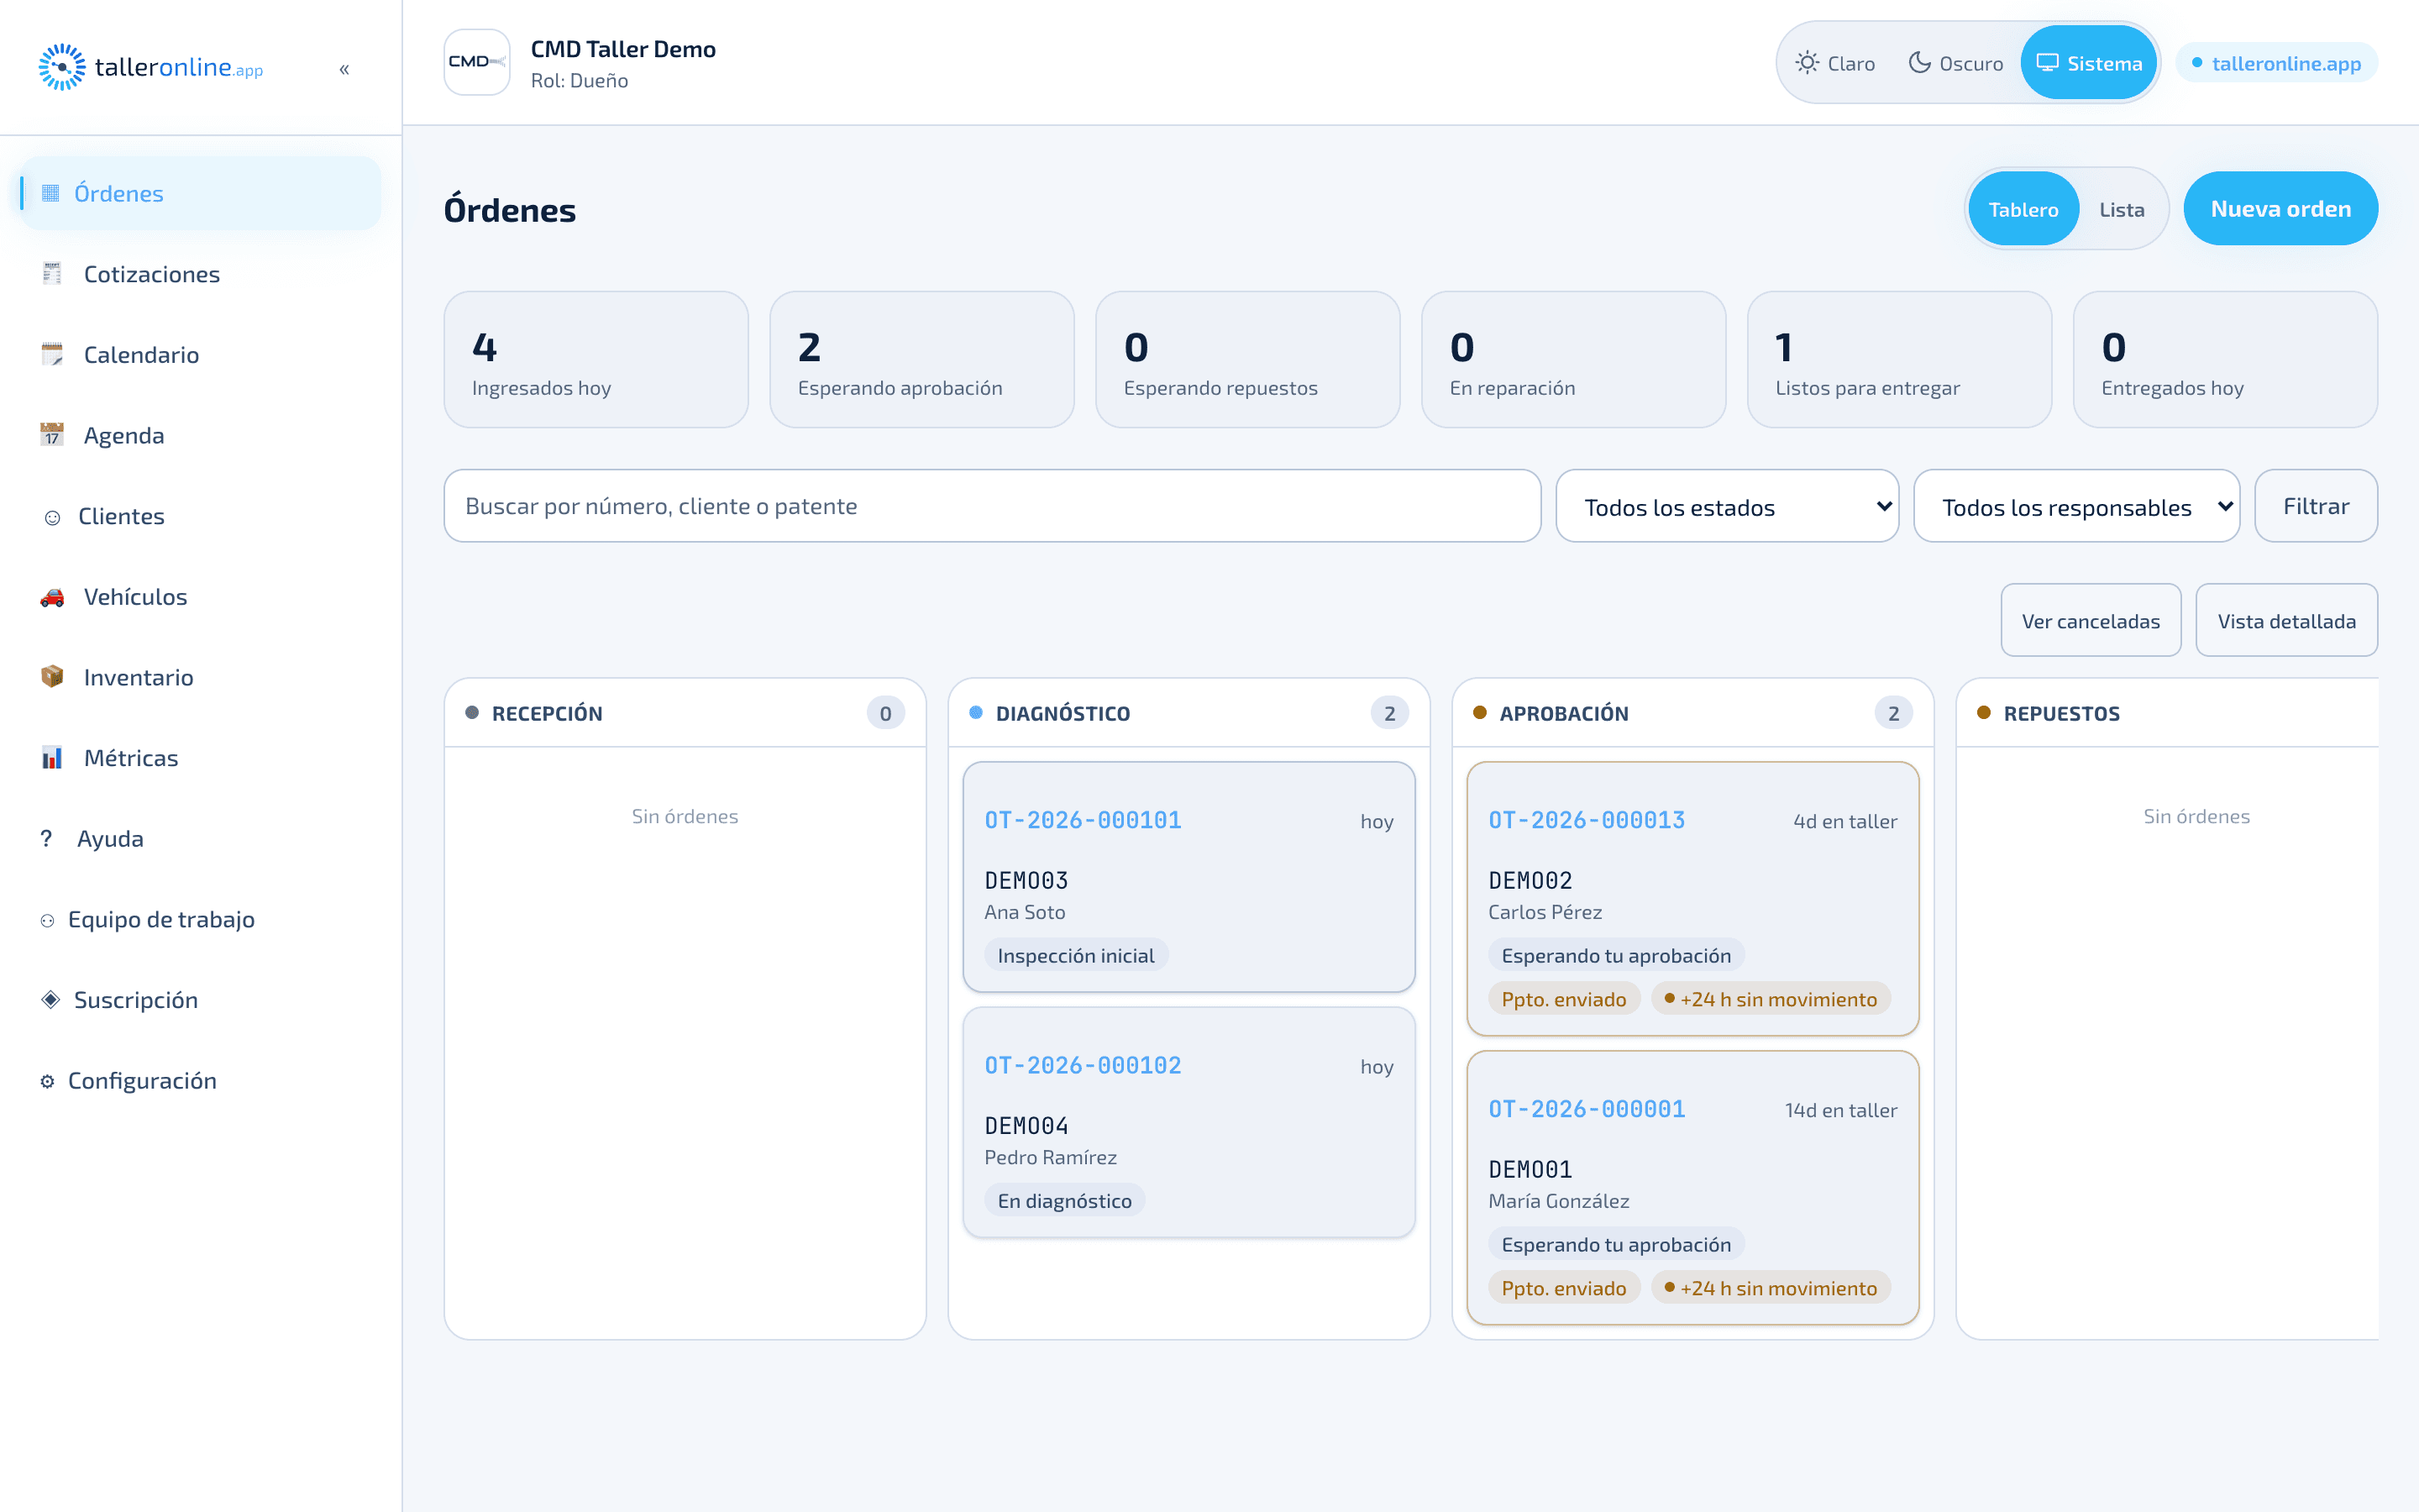
Task: Click the sun icon for Claro theme
Action: [x=1806, y=63]
